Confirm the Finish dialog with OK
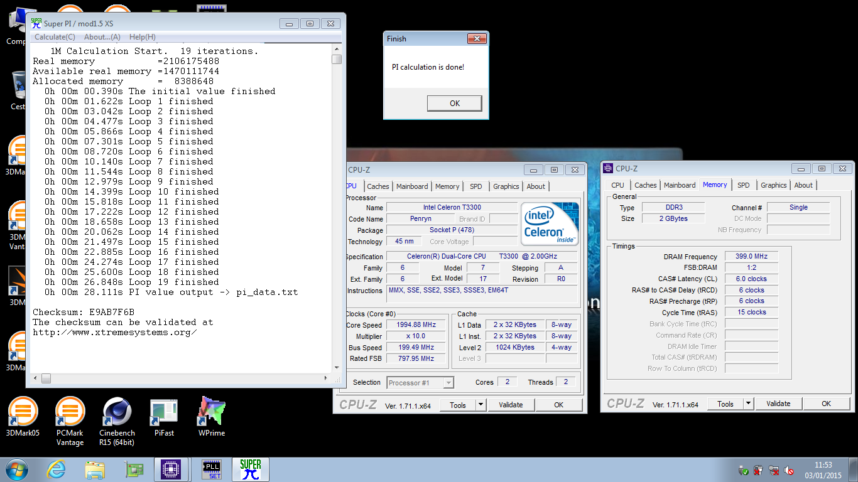 455,104
